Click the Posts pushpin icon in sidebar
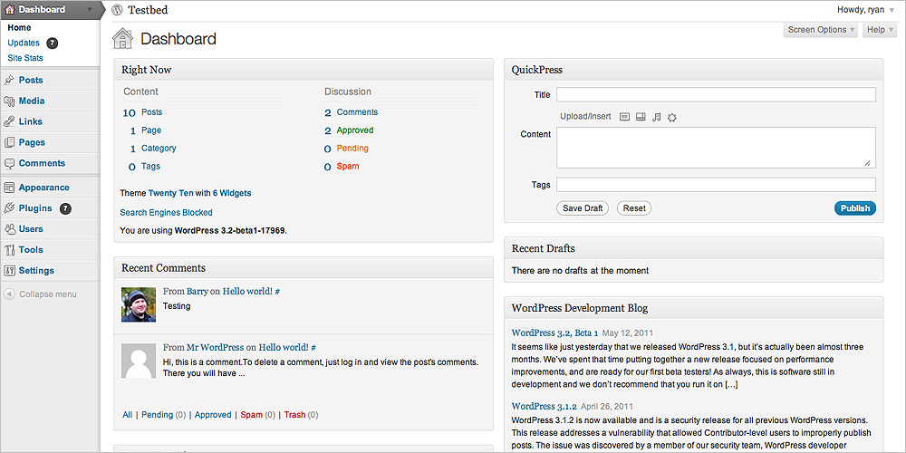906x453 pixels. pyautogui.click(x=9, y=81)
